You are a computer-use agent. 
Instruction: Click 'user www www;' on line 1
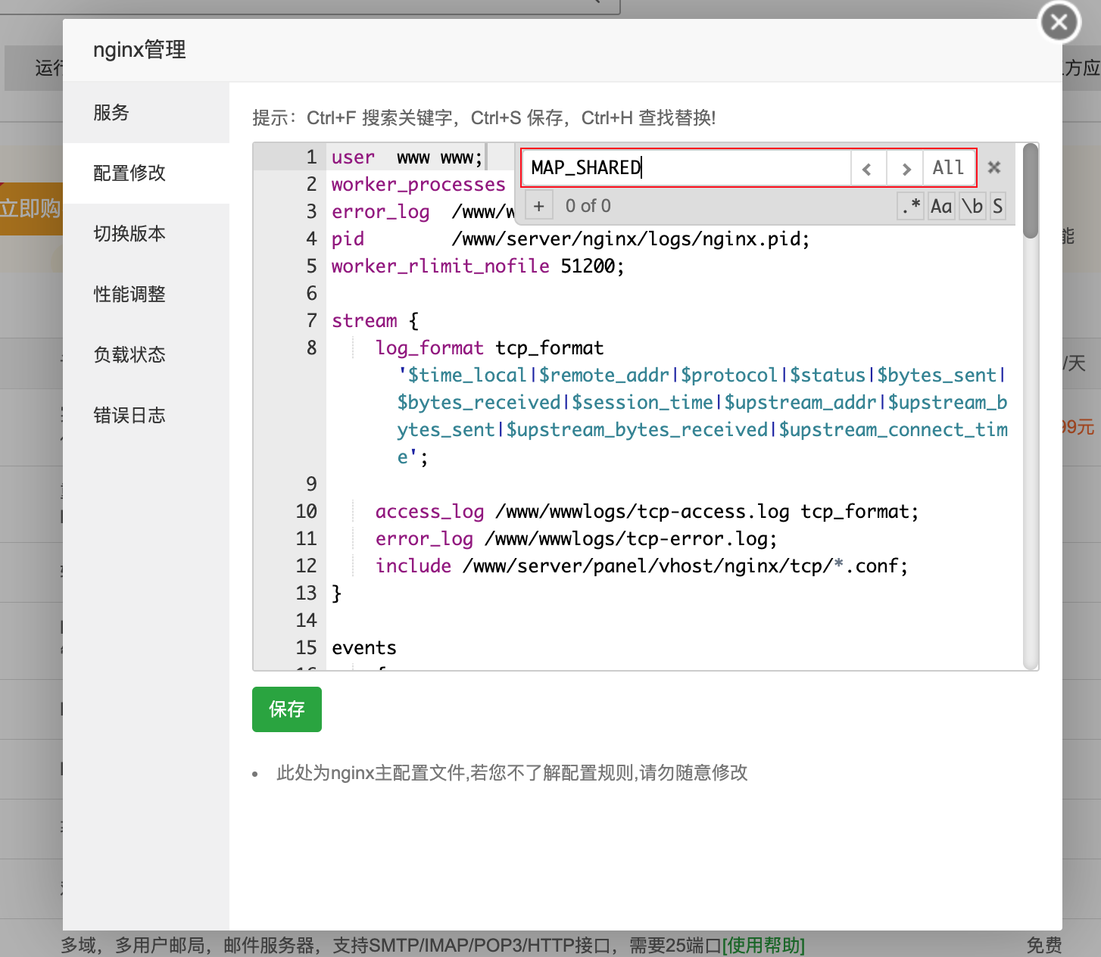point(407,157)
